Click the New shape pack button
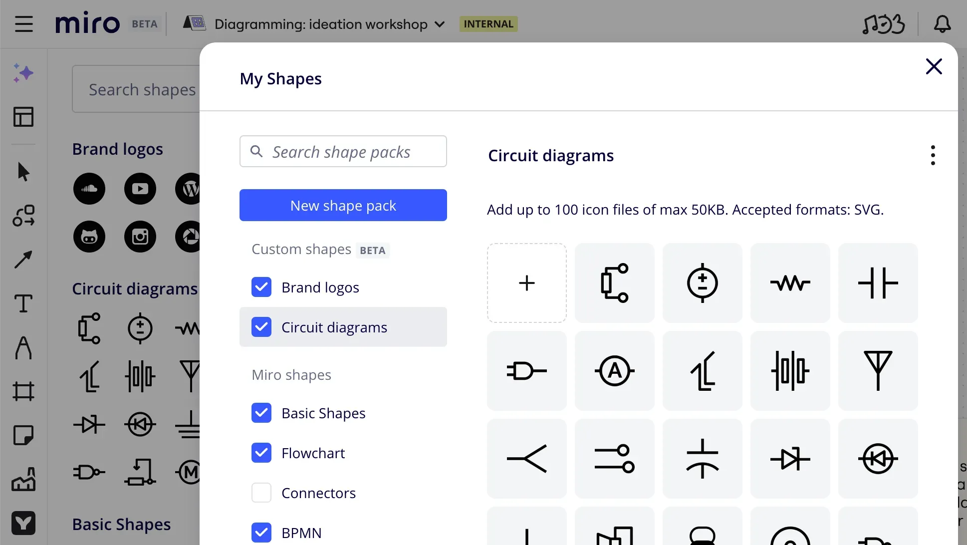 pos(343,205)
